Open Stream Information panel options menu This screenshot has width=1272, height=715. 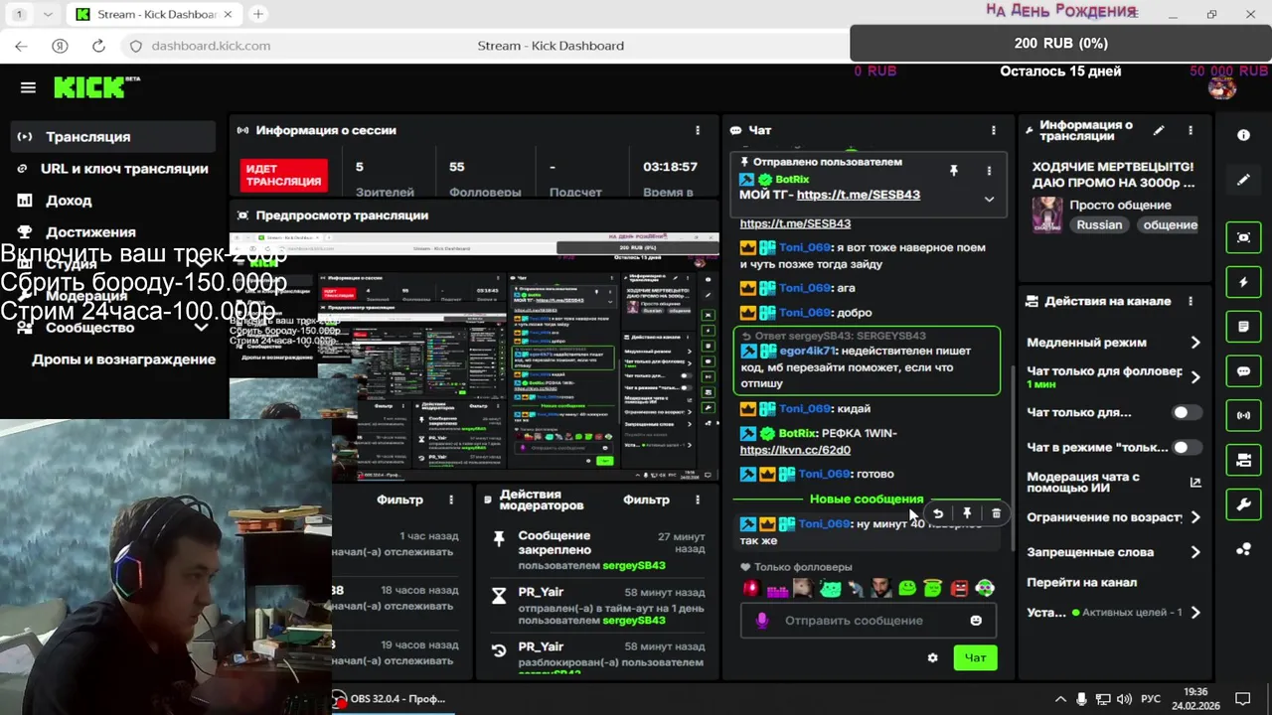pos(1191,130)
